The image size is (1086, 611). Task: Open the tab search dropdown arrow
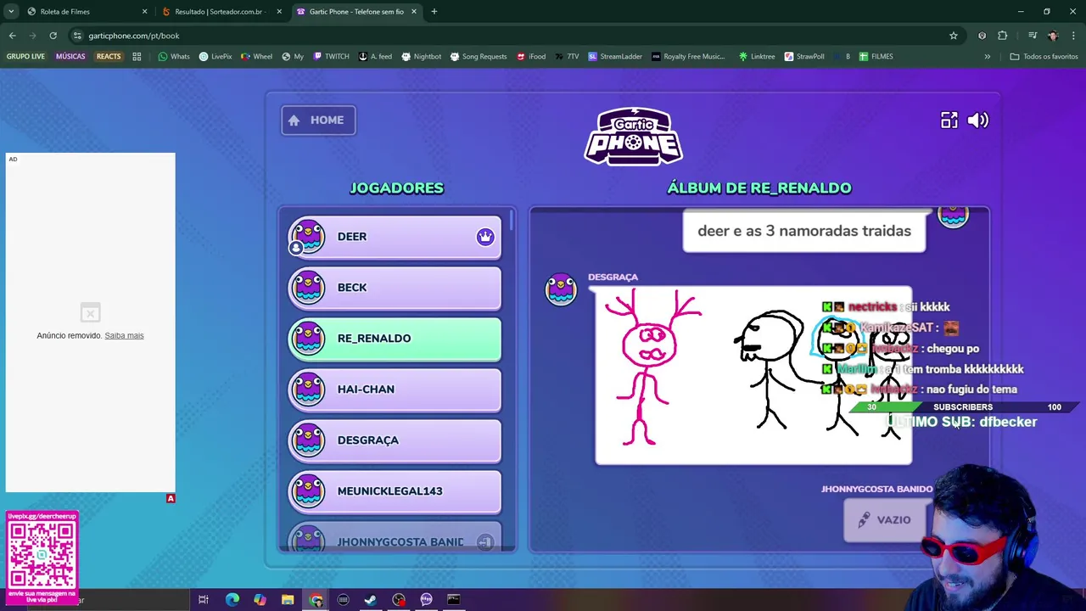coord(10,12)
